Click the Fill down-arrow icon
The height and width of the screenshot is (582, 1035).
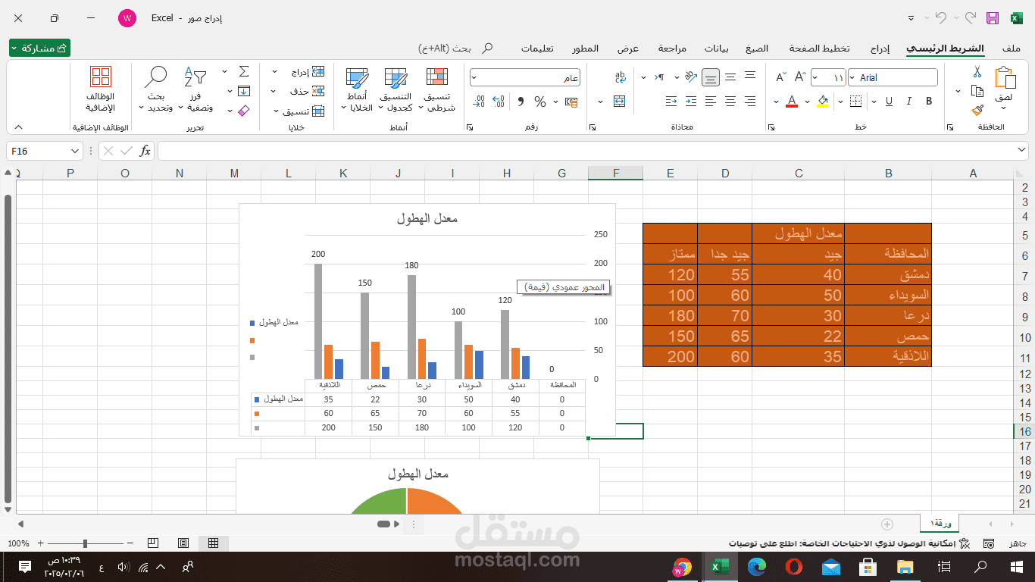(244, 91)
